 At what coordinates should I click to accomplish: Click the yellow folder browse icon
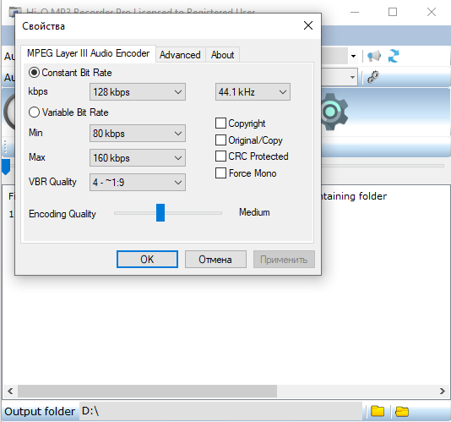tap(378, 411)
